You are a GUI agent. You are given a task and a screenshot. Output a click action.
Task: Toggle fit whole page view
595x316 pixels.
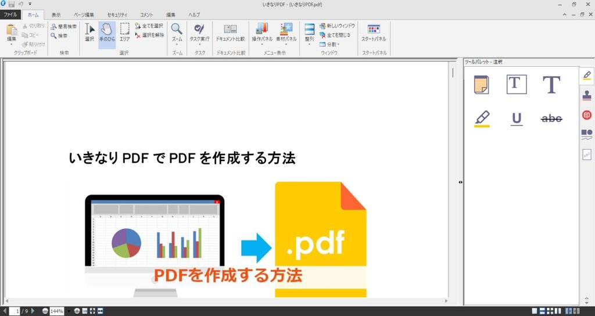click(92, 311)
